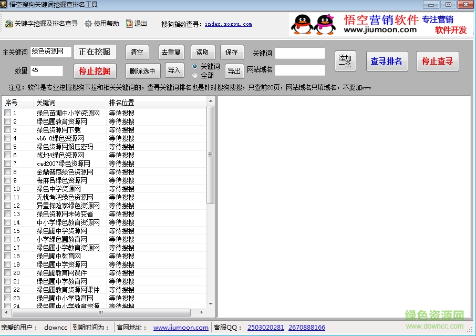Click the 停止挖掘 stop mining button
476x336 pixels.
coord(95,71)
